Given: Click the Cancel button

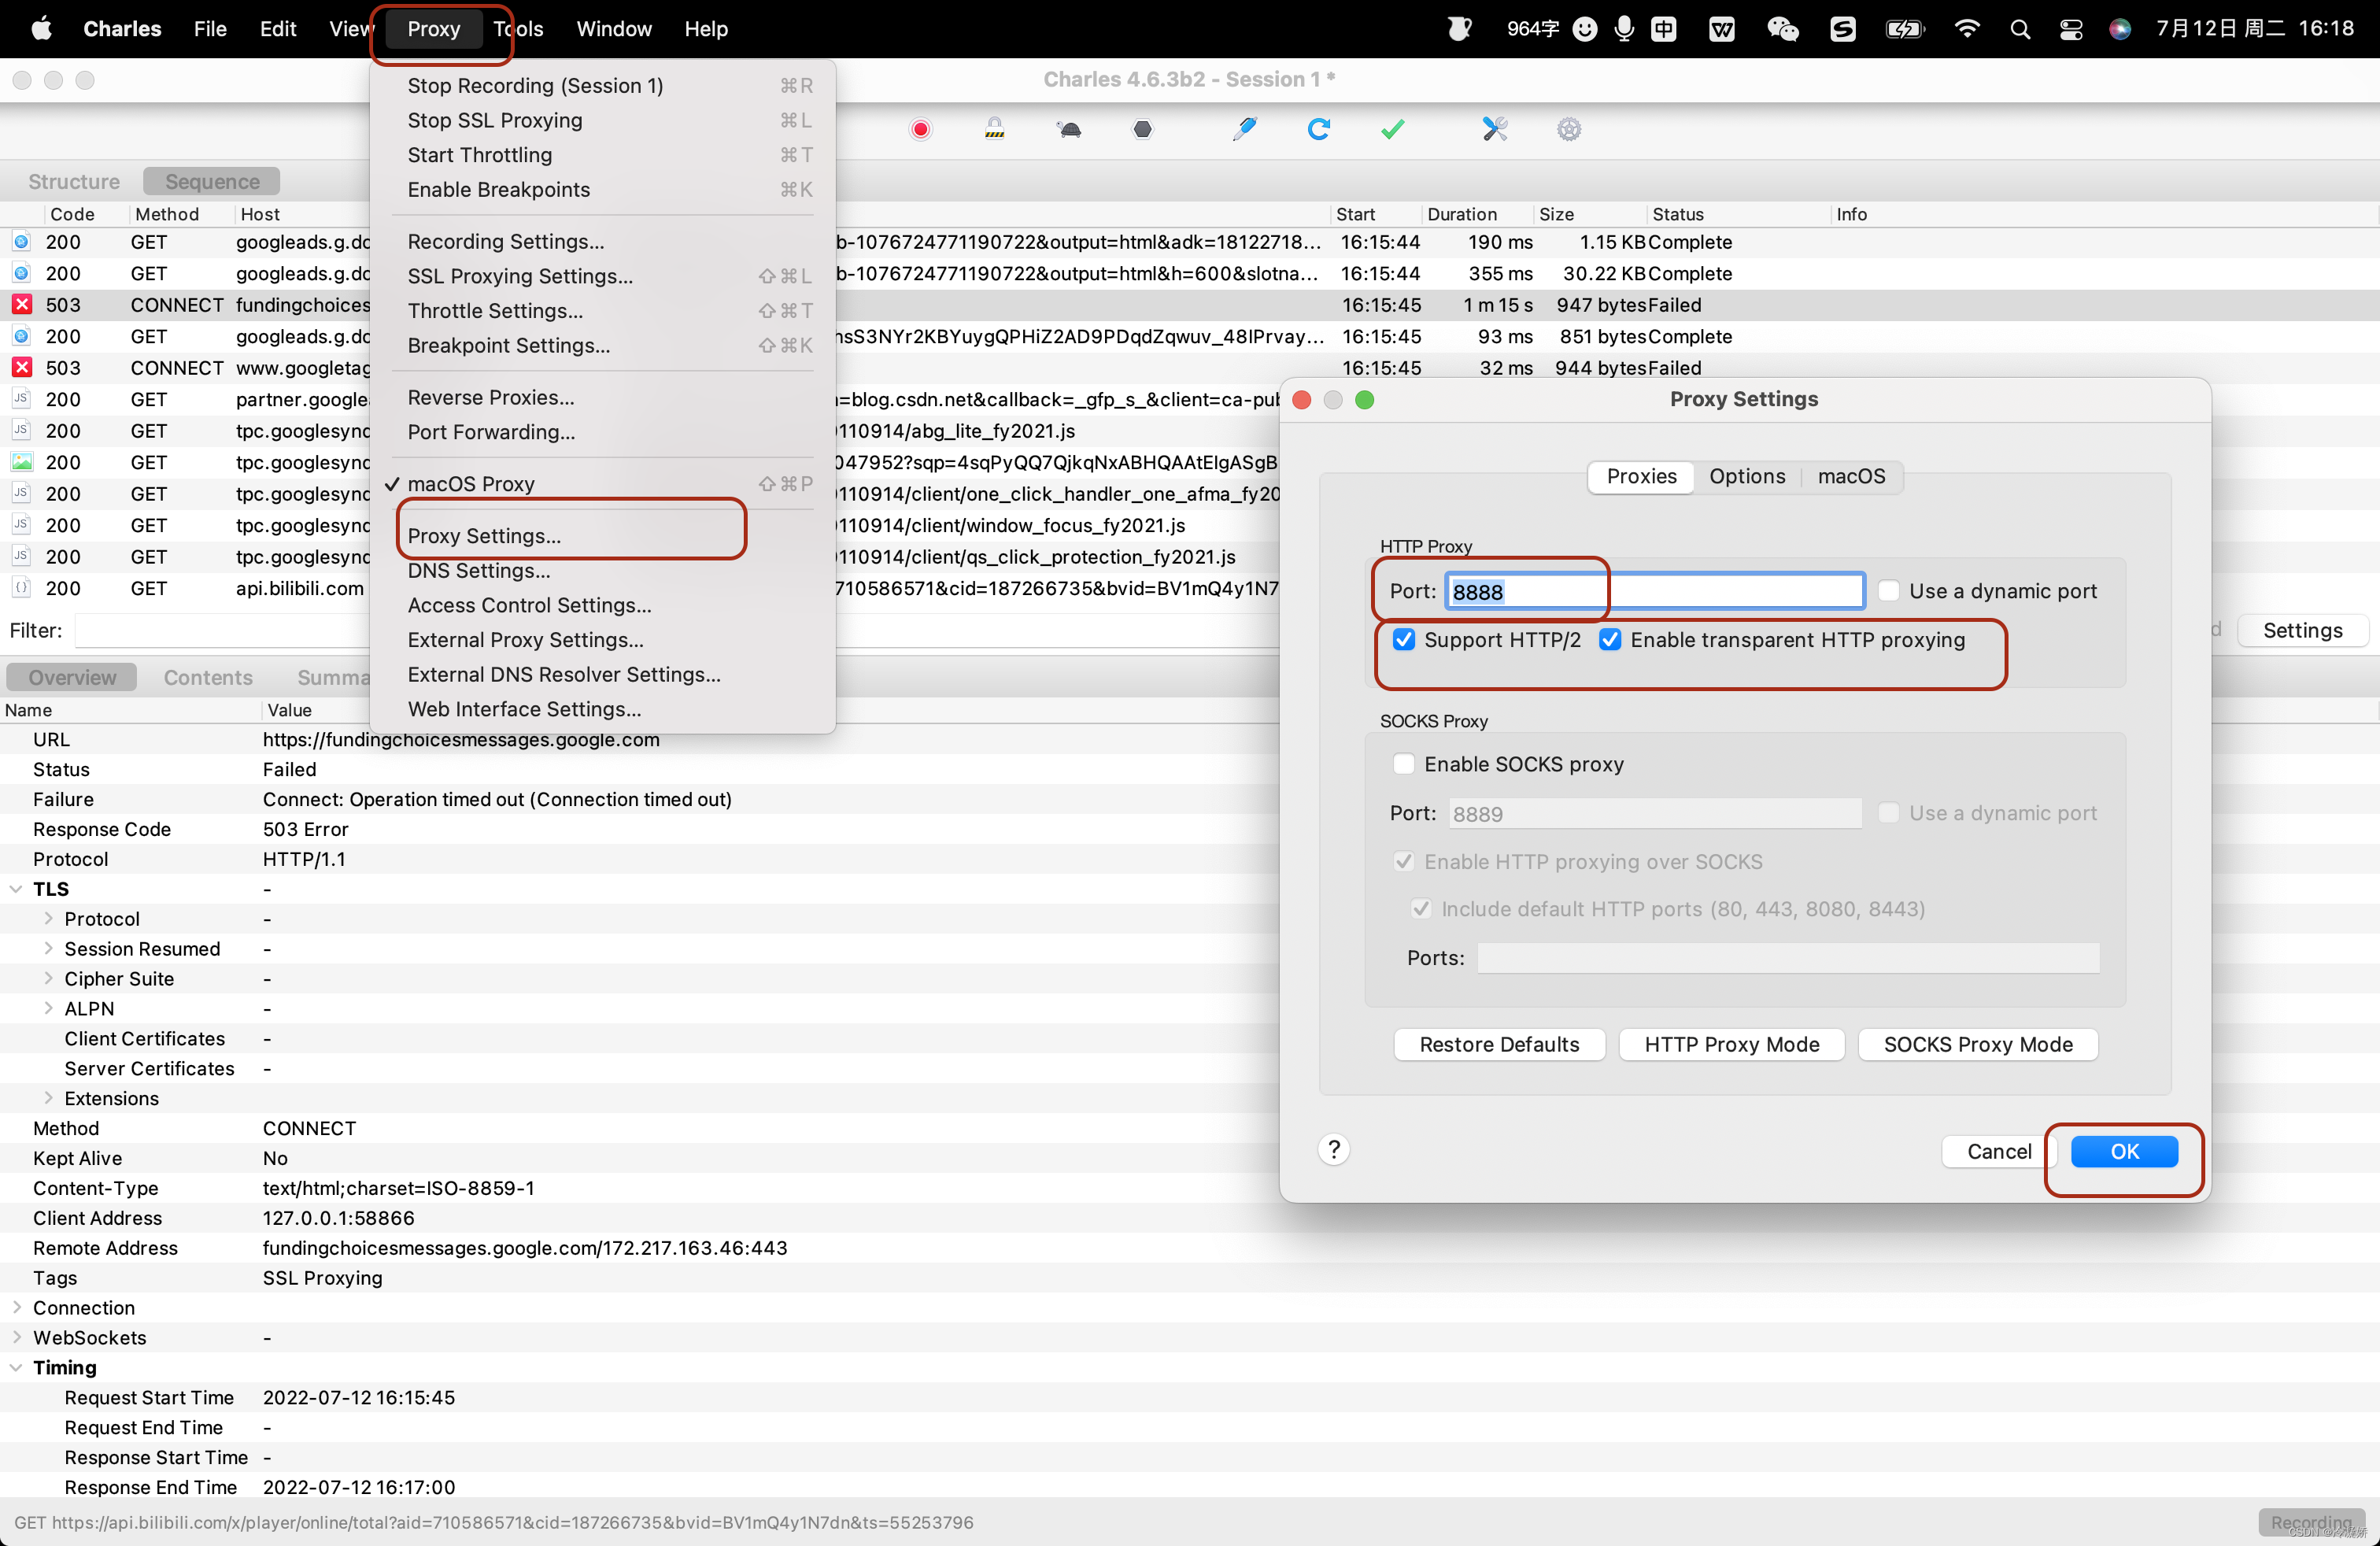Looking at the screenshot, I should pos(1998,1152).
